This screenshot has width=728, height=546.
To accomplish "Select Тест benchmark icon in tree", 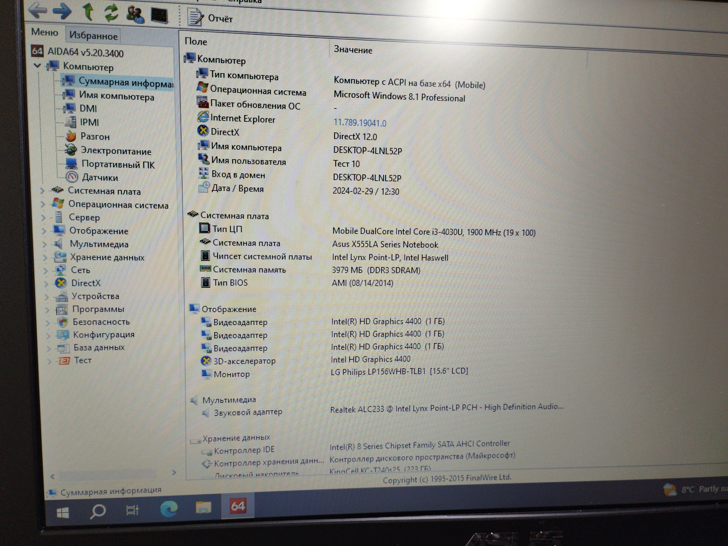I will click(x=64, y=360).
